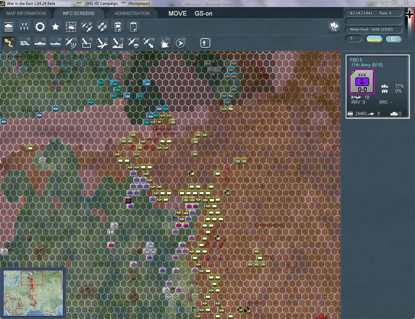Click the date and Turn 9 field
415x319 pixels.
[373, 13]
